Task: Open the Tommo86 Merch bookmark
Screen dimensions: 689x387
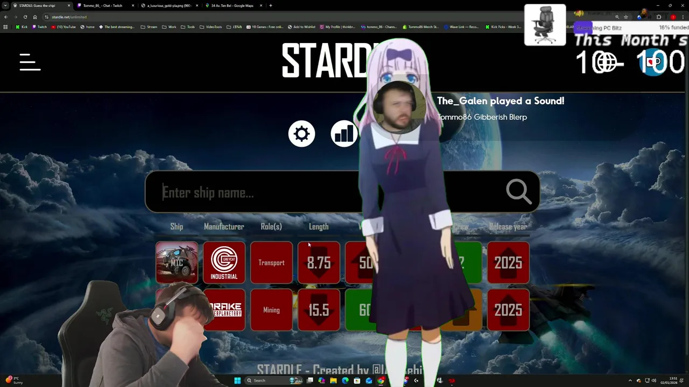Action: pos(420,27)
